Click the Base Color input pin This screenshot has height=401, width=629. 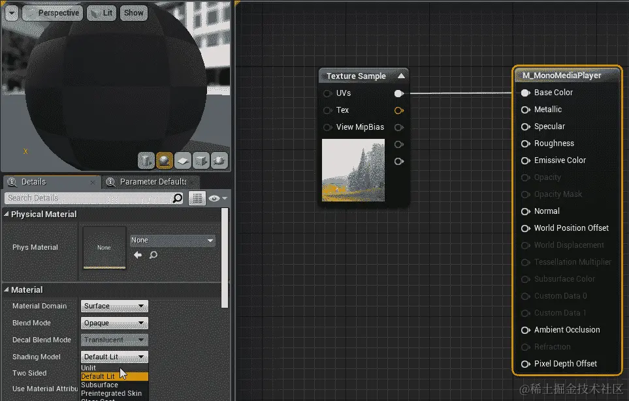pyautogui.click(x=526, y=93)
